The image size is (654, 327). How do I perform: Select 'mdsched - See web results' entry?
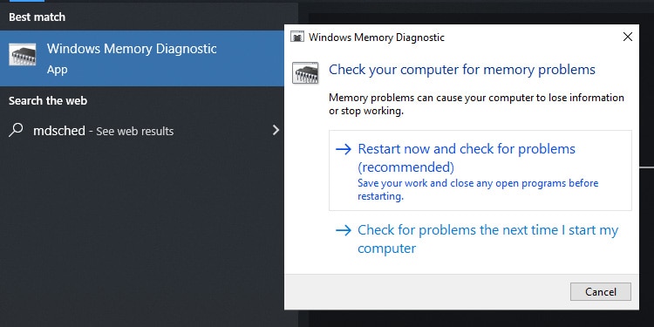point(142,131)
